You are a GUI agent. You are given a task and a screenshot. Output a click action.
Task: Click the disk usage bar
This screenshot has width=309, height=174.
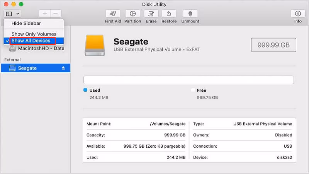(188, 80)
